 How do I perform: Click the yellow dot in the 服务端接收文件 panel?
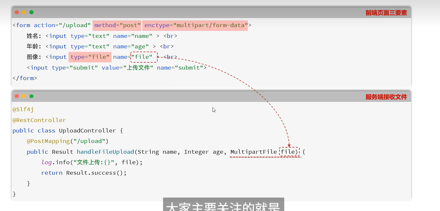24,96
